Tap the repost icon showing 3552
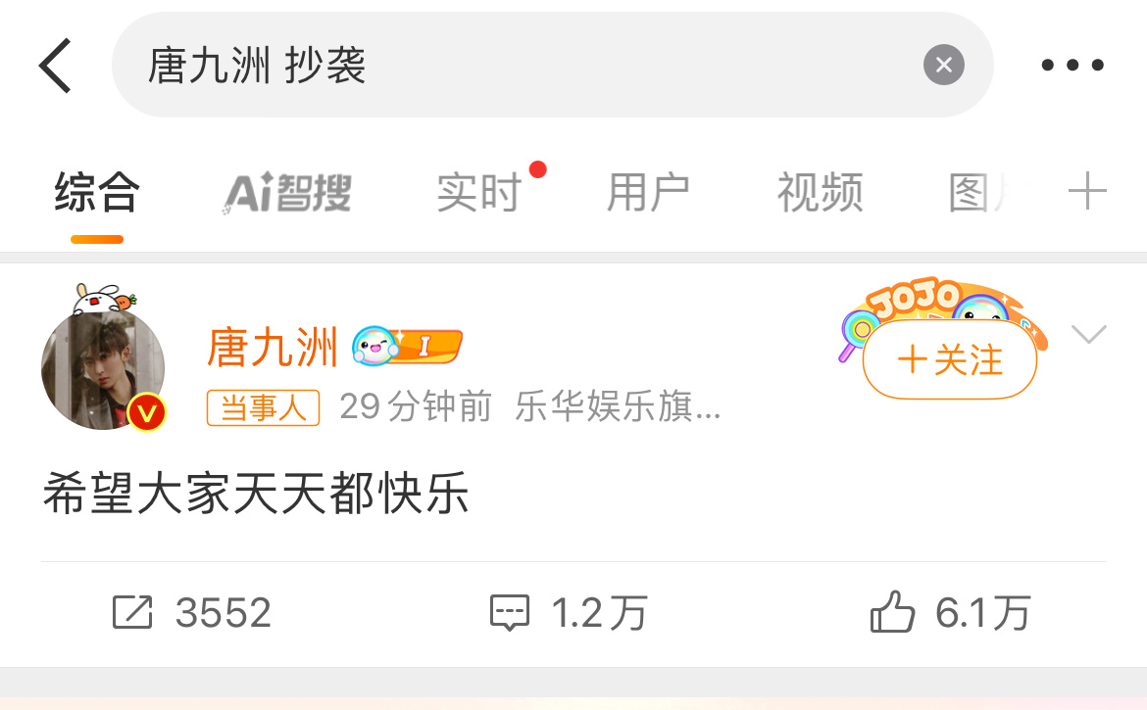1147x710 pixels. [132, 612]
